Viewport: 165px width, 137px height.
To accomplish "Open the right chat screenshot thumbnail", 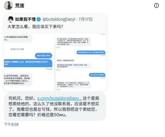I will tap(81, 62).
